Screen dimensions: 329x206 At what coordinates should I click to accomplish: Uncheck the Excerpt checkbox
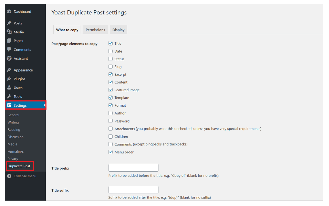110,74
